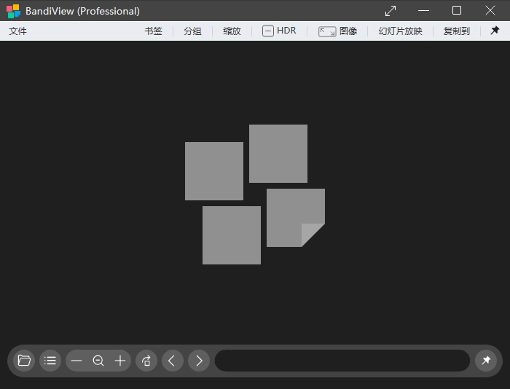Enter fullscreen with the diagonal arrows icon
This screenshot has height=389, width=510.
(x=391, y=11)
